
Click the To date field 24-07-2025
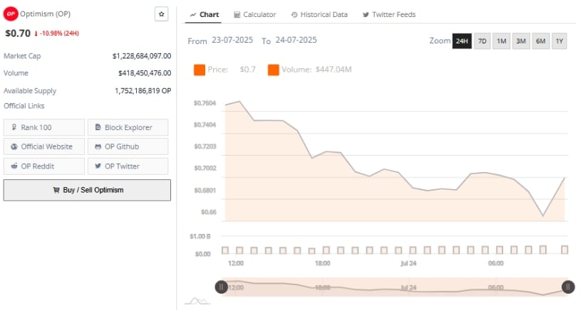coord(296,40)
